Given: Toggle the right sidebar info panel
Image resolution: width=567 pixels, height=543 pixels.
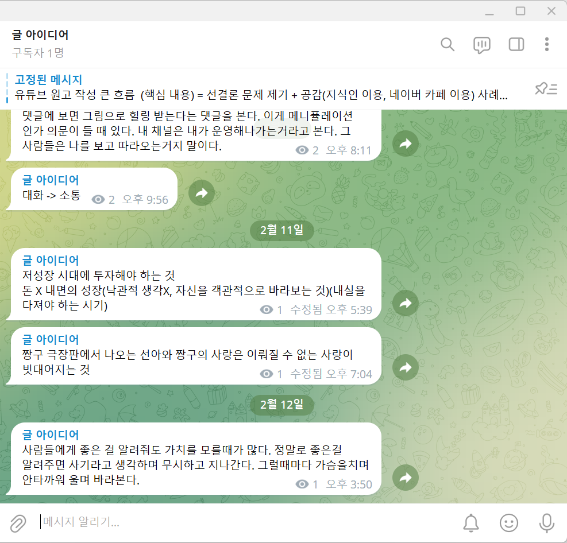Looking at the screenshot, I should coord(516,44).
